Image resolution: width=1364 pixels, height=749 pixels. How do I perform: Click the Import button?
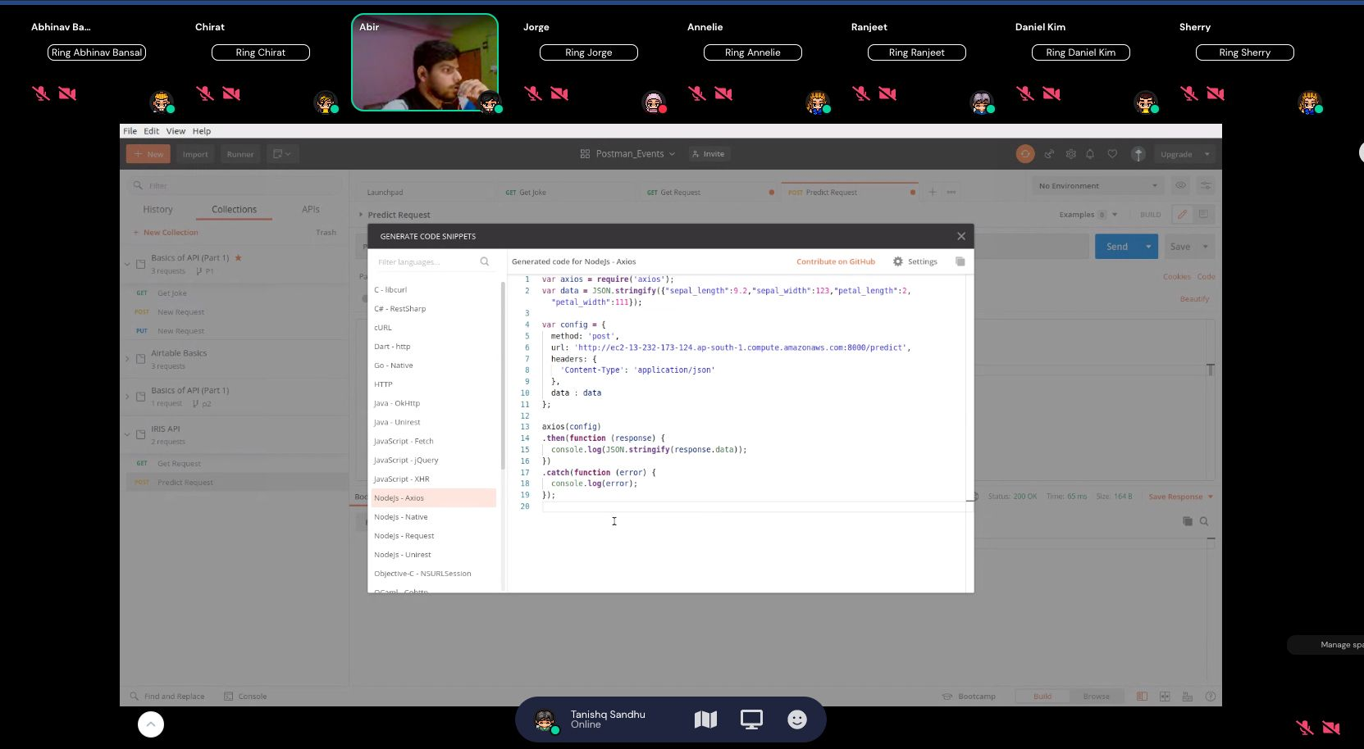pyautogui.click(x=195, y=154)
